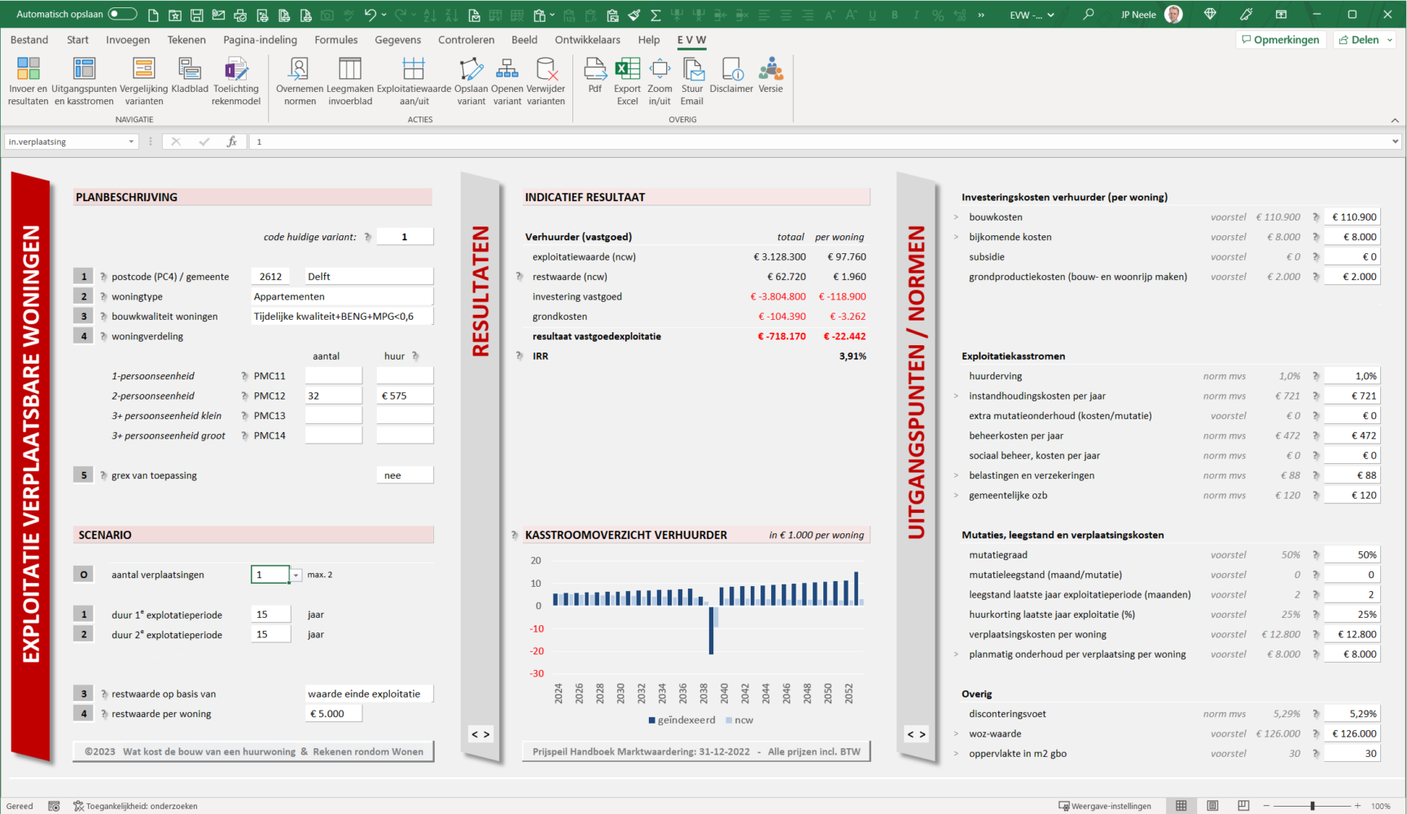
Task: Export the sheet to Pdf
Action: click(595, 76)
